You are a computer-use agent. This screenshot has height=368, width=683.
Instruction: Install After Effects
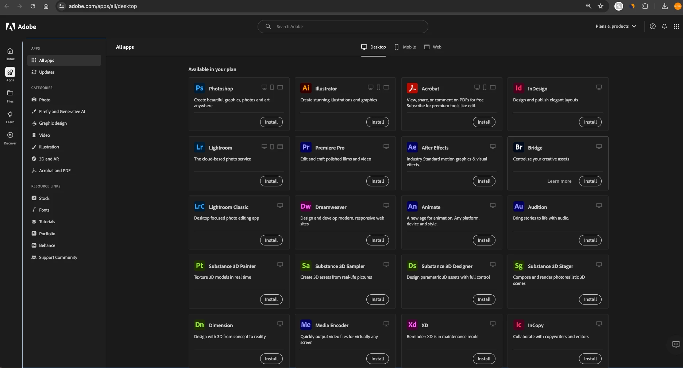click(x=484, y=181)
